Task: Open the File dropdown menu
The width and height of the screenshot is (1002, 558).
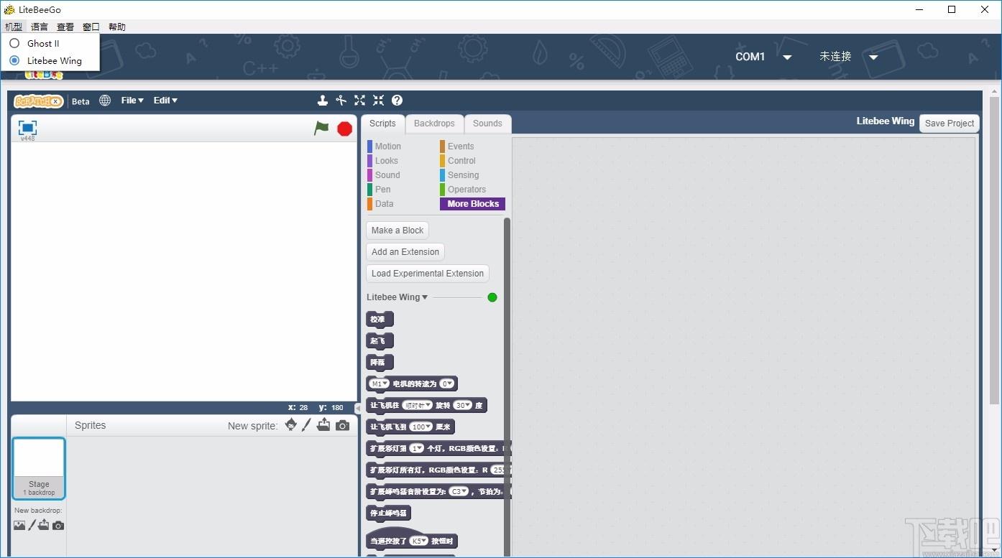Action: 132,101
